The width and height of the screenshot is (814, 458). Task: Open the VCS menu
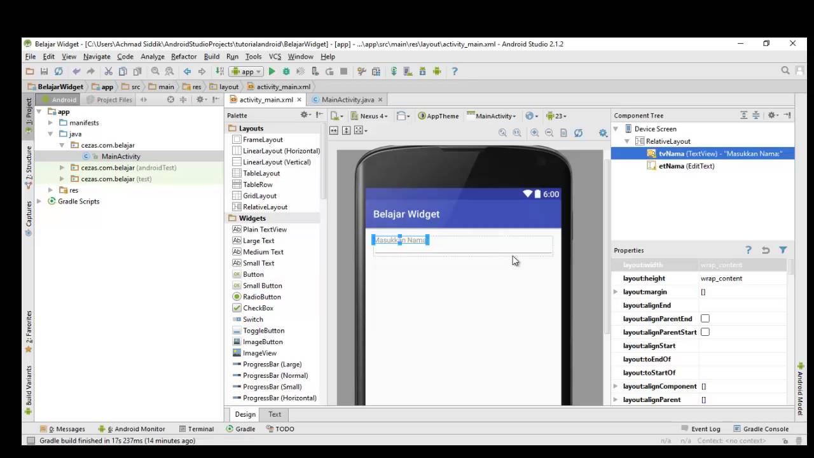[x=275, y=57]
